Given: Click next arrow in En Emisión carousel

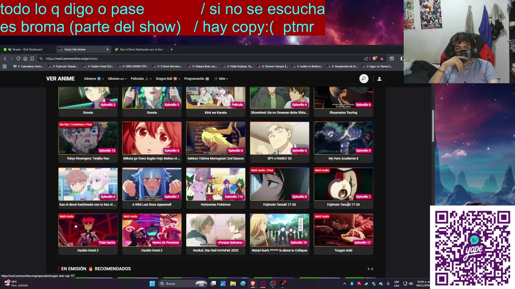Looking at the screenshot, I should click(x=372, y=269).
